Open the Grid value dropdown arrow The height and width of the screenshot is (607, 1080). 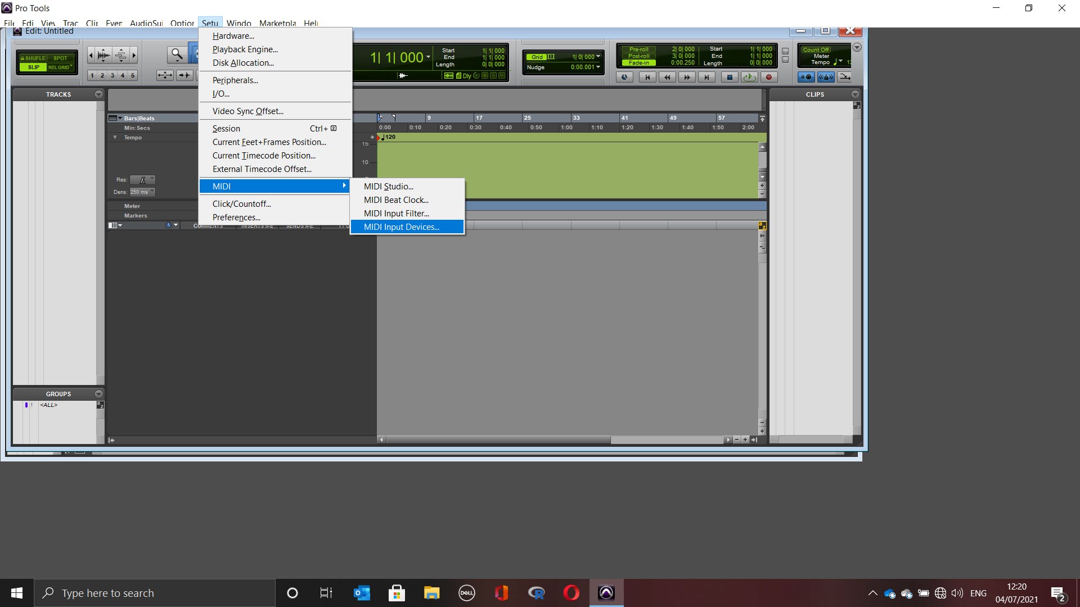coord(598,56)
